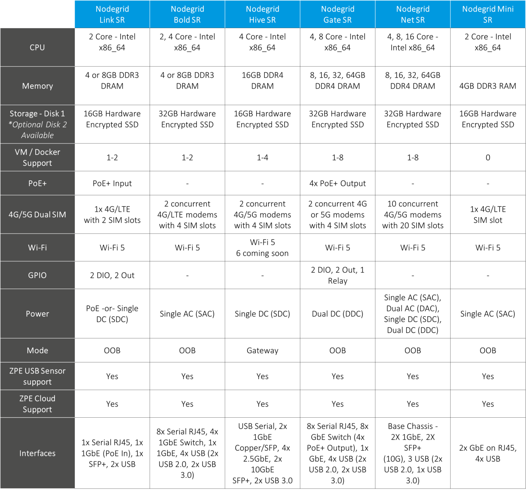Select the Nodegrid Bold SR column header
Screen dimensions: 526x491
point(187,14)
